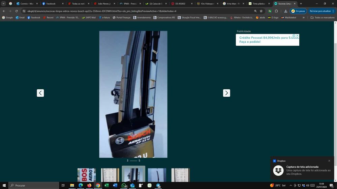Click the Procurar taskbar search box
The width and height of the screenshot is (337, 189).
(33, 185)
